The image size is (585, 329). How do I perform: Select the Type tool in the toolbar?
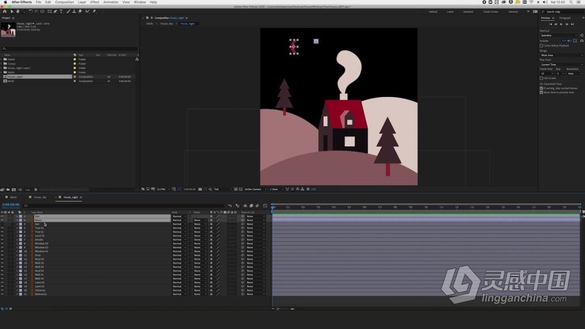click(x=61, y=12)
